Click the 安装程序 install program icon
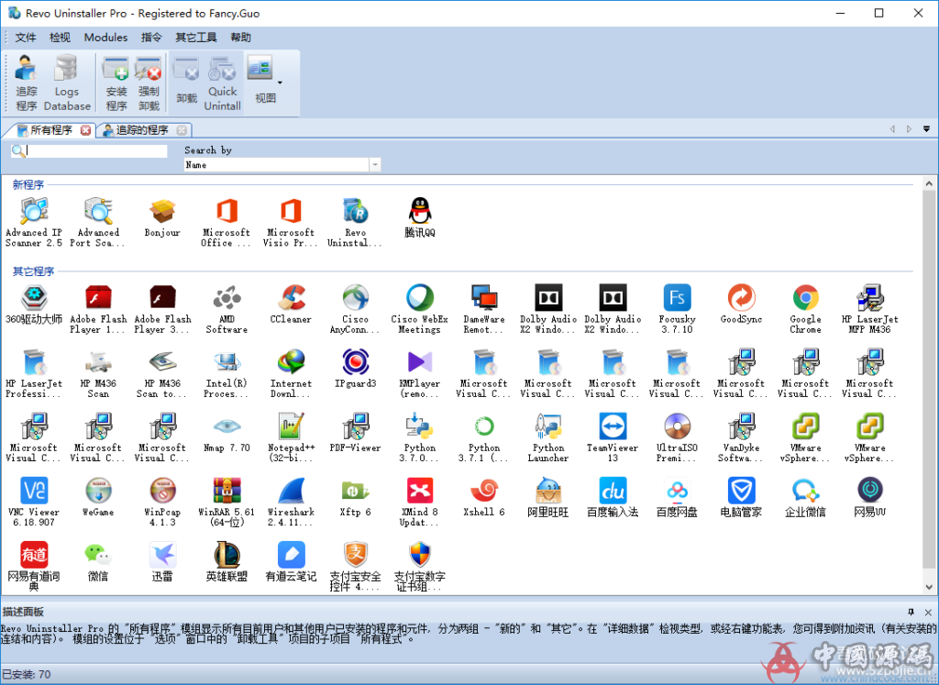The width and height of the screenshot is (939, 685). pyautogui.click(x=116, y=81)
